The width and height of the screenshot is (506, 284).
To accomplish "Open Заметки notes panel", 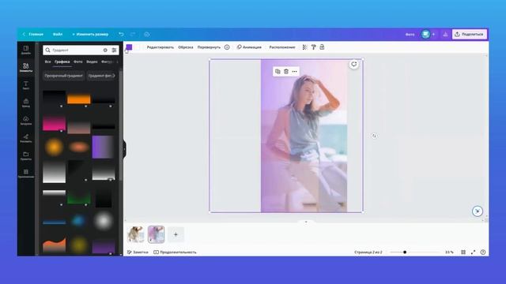I will 138,252.
